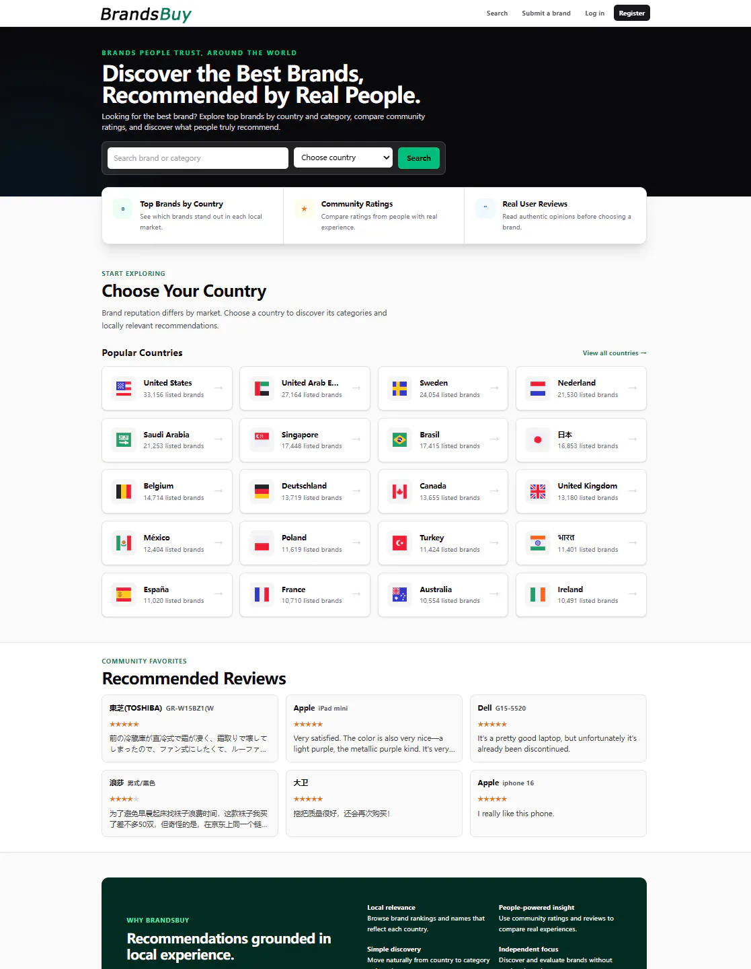Screen dimensions: 751x969
Task: Open the Apple iPad mini review card
Action: [374, 729]
